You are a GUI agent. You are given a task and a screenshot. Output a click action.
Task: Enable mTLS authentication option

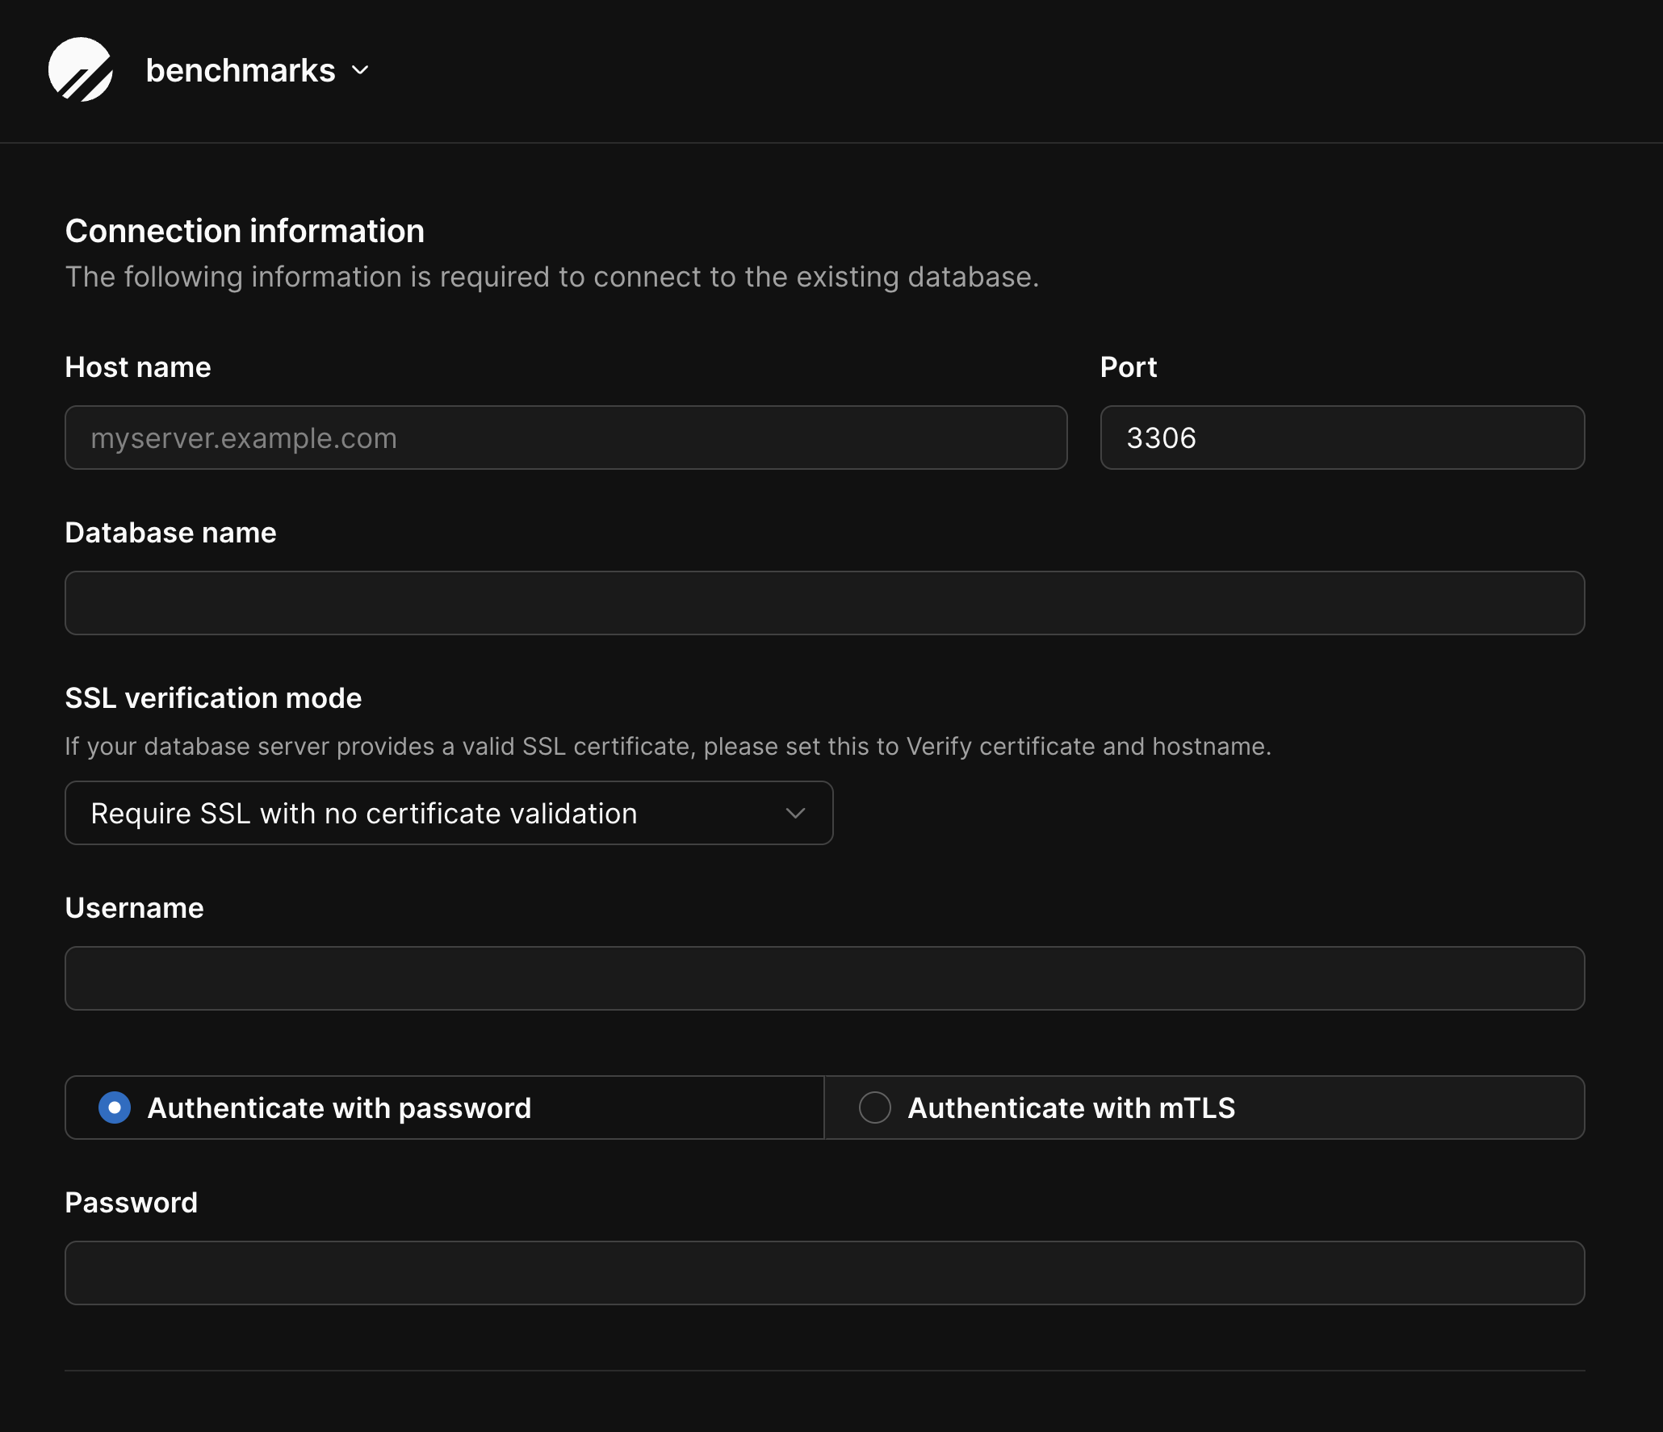[875, 1107]
